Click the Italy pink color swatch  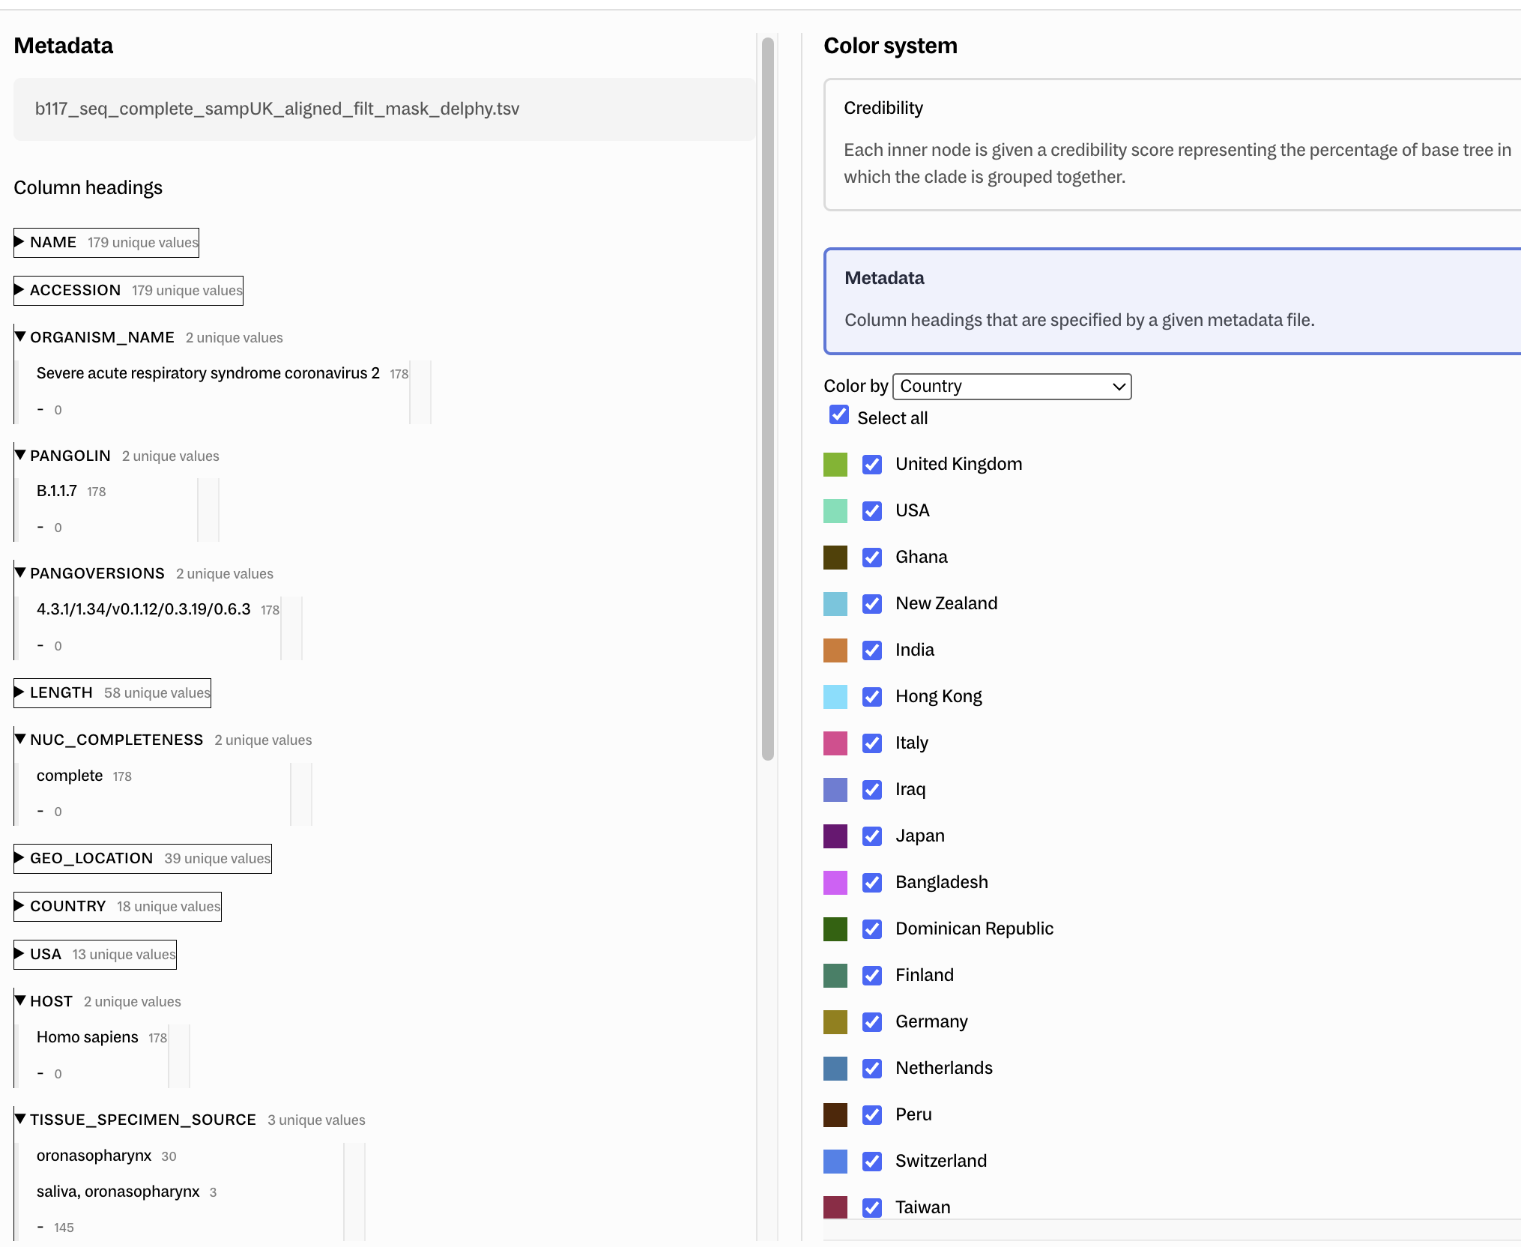[x=835, y=743]
